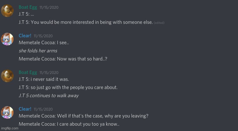Image resolution: width=238 pixels, height=131 pixels.
Task: Click the "(edited)" label on the message
Action: click(159, 23)
